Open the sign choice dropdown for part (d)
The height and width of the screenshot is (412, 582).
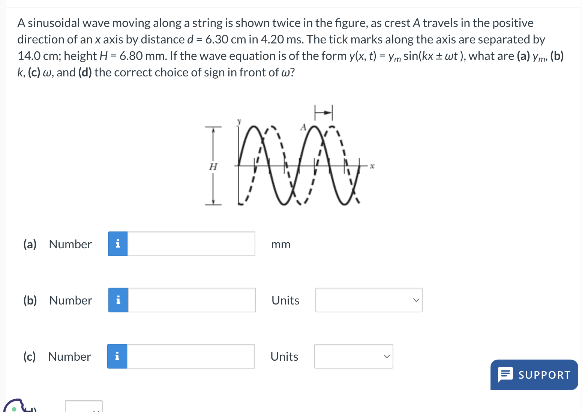(83, 408)
